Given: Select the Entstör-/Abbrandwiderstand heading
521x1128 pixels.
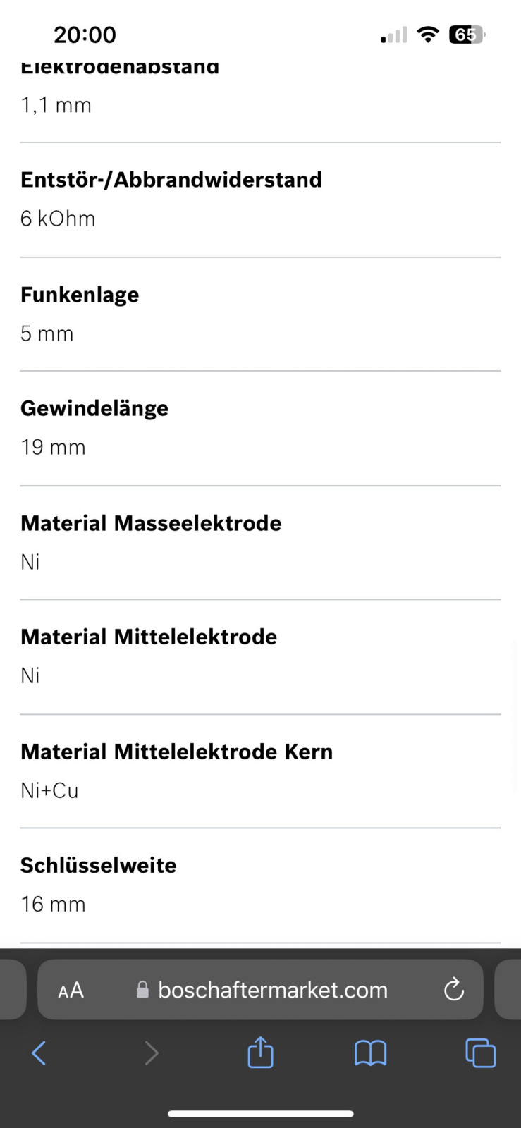Looking at the screenshot, I should 171,180.
